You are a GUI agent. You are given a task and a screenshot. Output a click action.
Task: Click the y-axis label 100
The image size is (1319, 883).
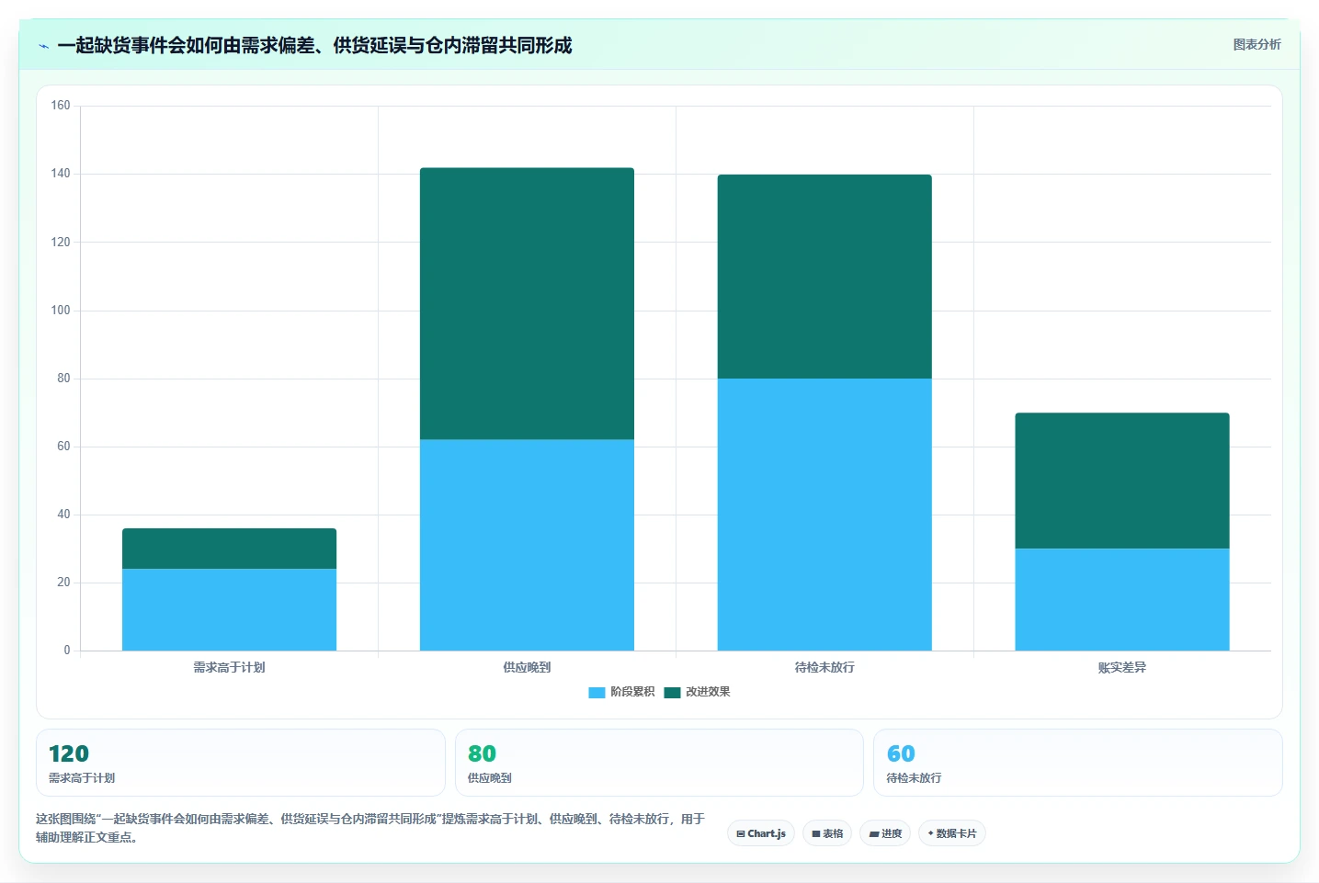point(61,310)
